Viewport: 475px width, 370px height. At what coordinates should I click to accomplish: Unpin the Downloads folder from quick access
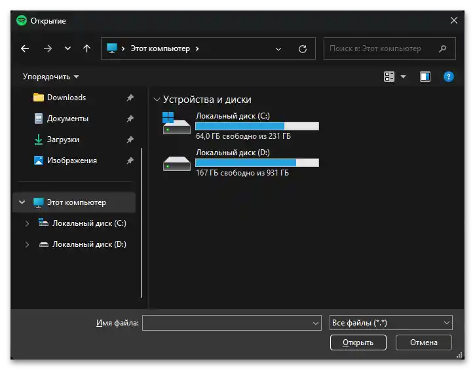tap(130, 98)
